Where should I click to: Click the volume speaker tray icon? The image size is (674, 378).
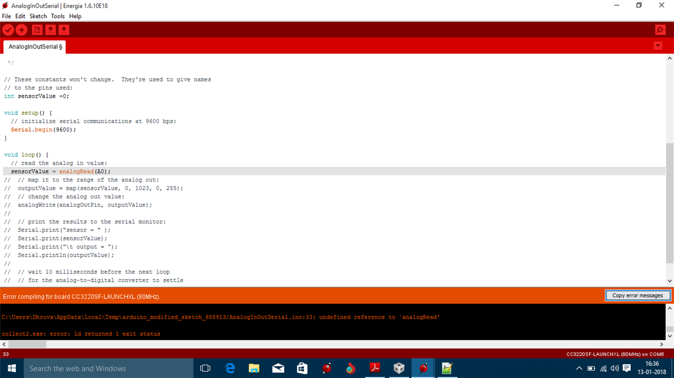[614, 369]
